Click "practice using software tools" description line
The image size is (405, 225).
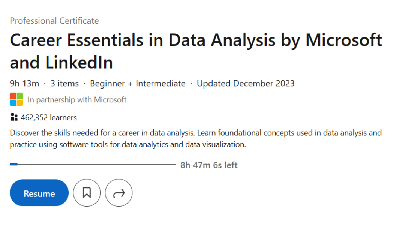click(75, 144)
